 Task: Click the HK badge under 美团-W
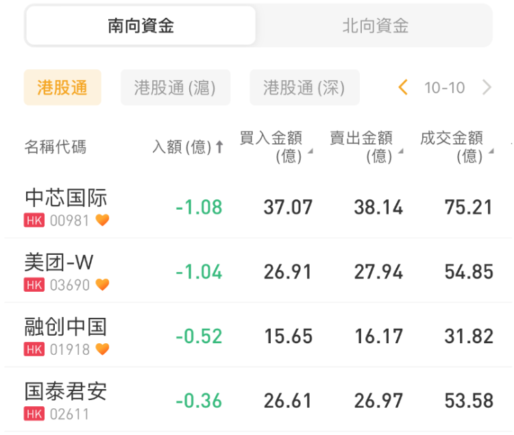pos(34,285)
